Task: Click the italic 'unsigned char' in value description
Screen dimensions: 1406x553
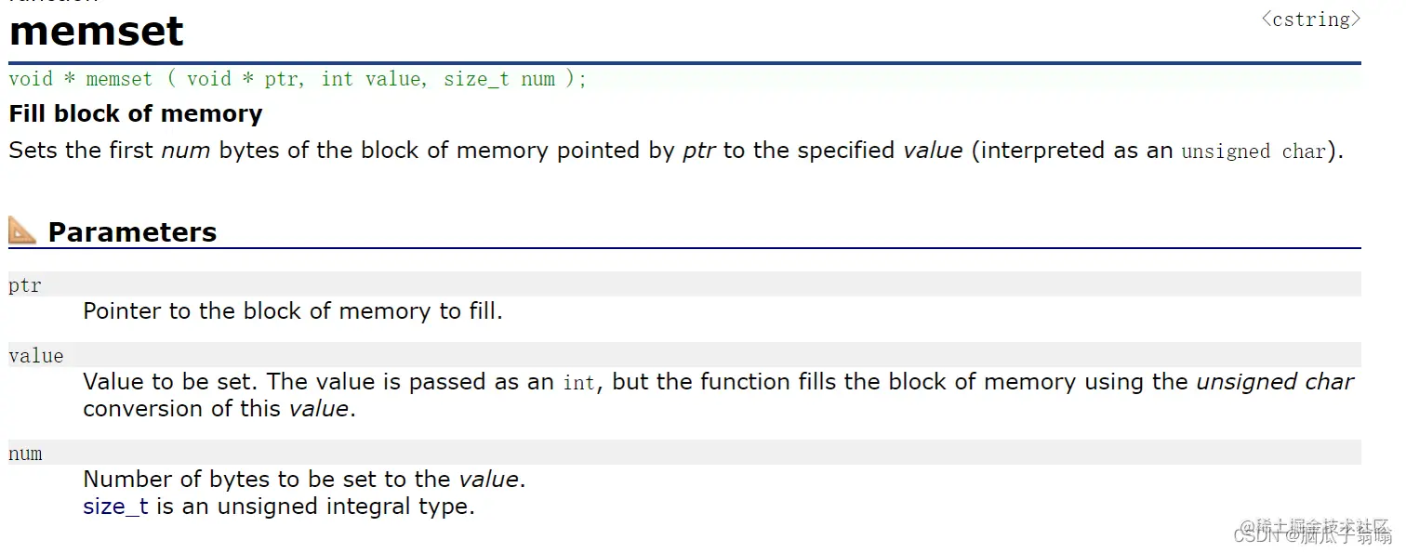Action: 1275,382
